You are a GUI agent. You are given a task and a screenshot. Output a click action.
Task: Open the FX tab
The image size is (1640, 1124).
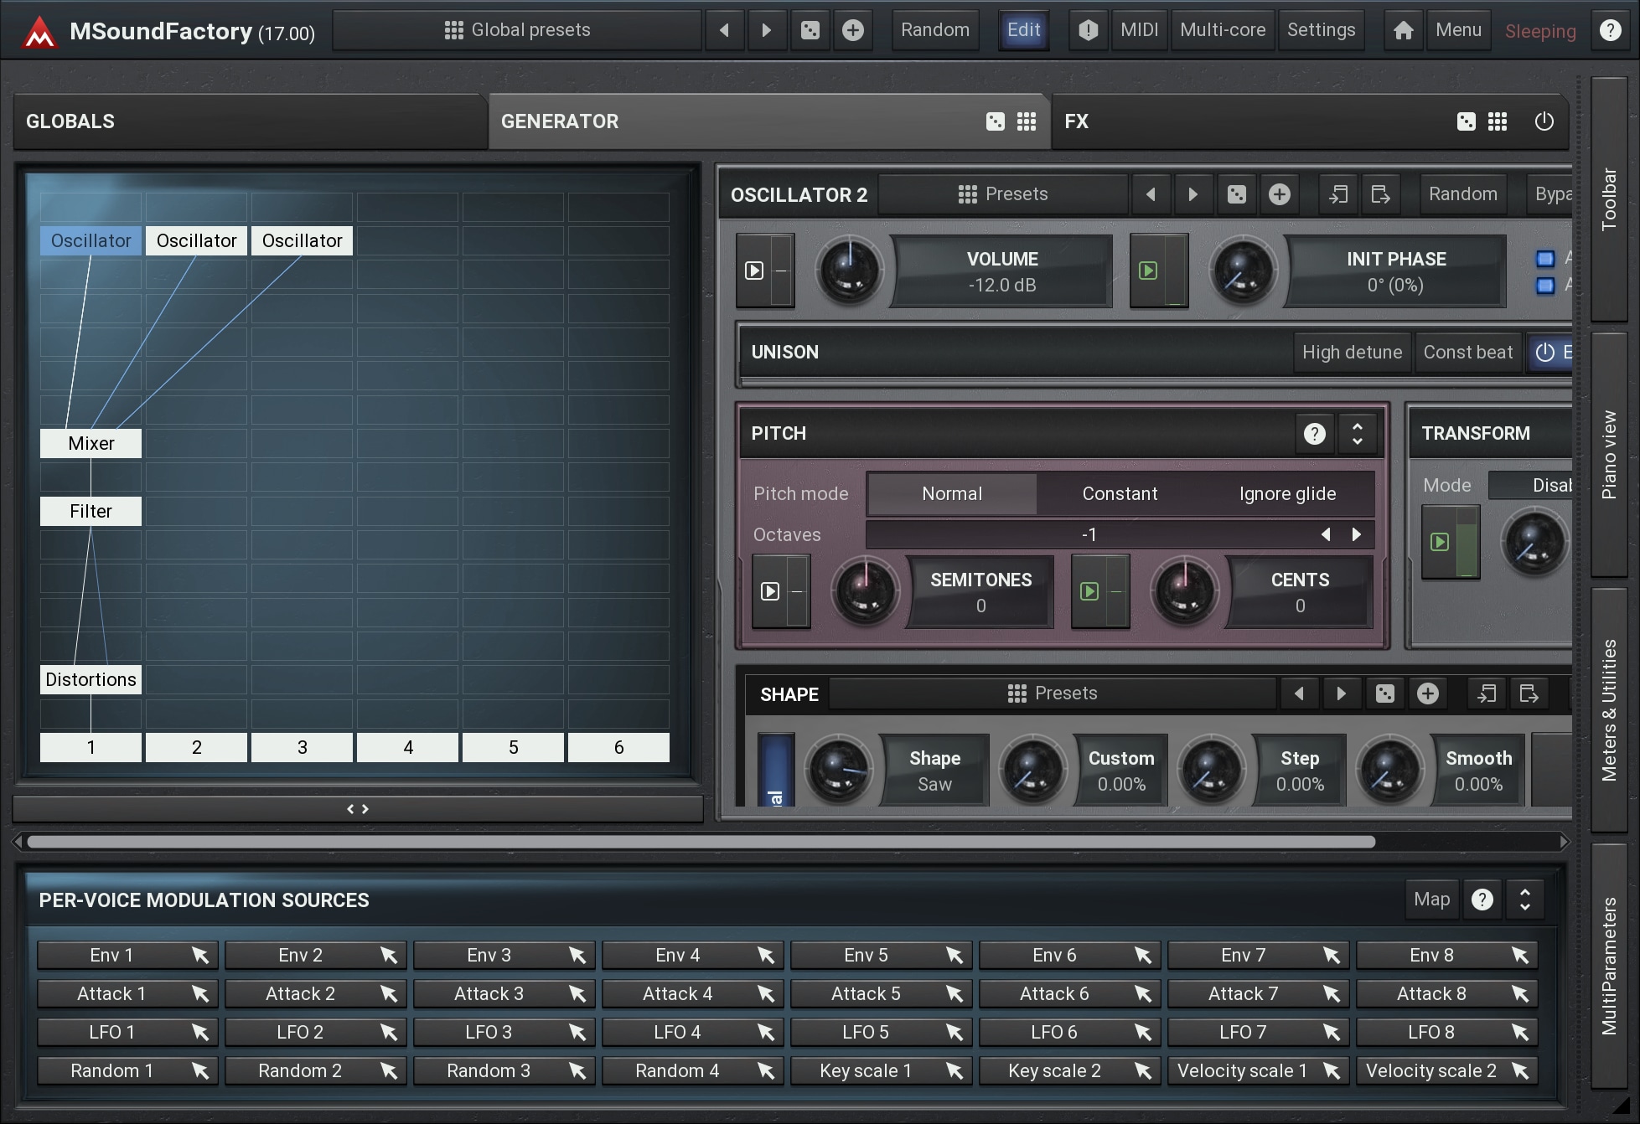pyautogui.click(x=1077, y=121)
